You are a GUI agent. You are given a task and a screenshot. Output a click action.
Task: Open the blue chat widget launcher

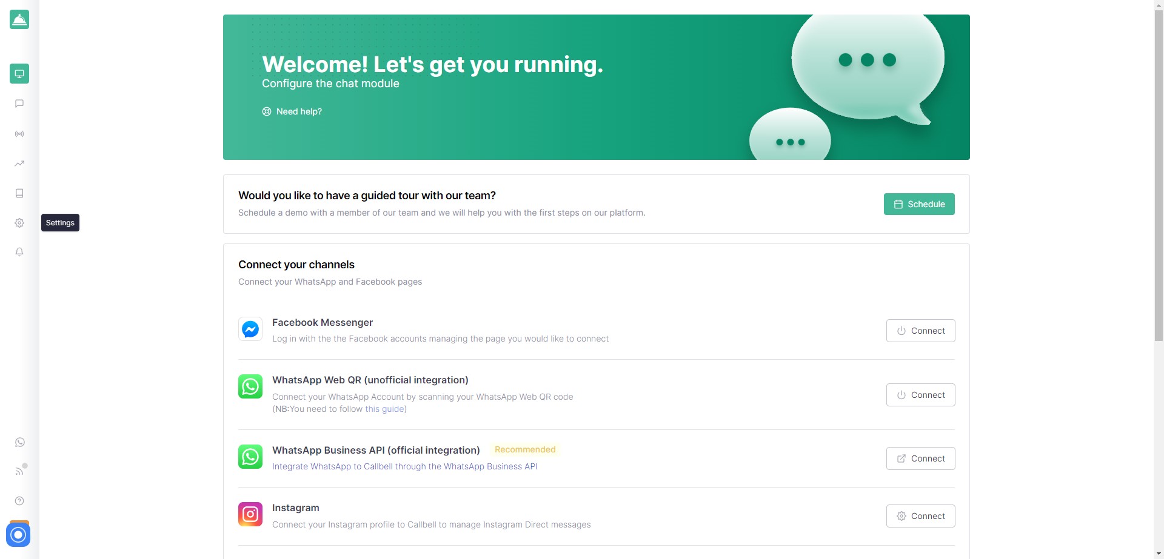[18, 535]
